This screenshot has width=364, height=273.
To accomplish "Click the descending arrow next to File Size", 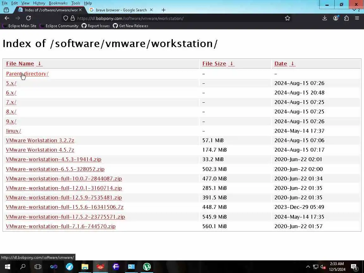I will pos(231,64).
